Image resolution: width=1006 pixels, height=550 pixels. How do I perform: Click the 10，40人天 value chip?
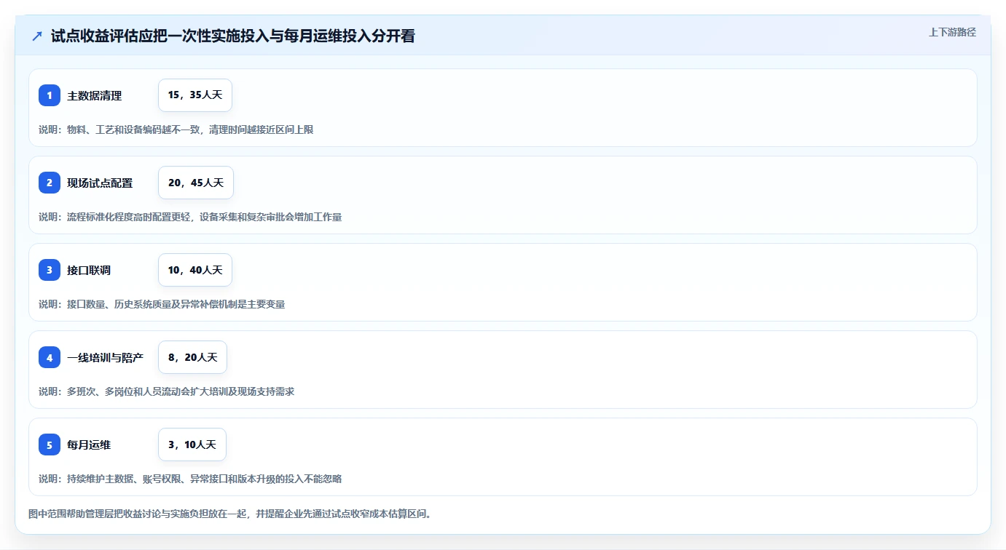click(195, 270)
